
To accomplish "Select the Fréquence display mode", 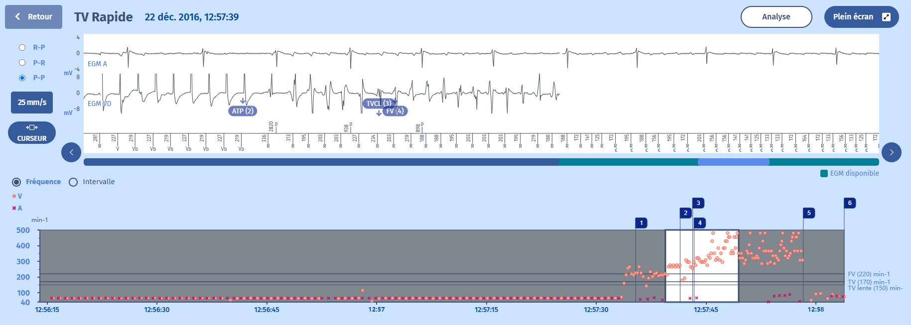I will pos(17,182).
